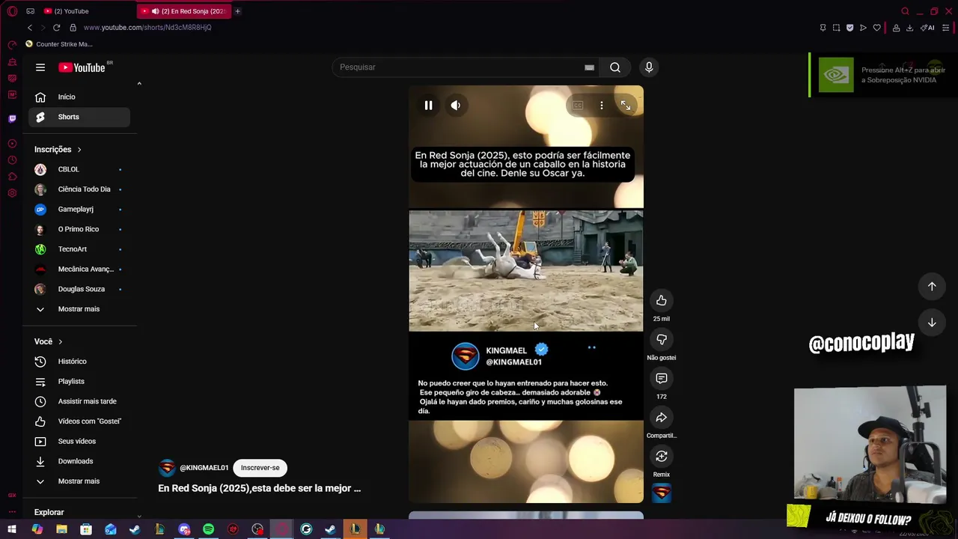Open Histórico in the sidebar
This screenshot has width=958, height=539.
(79, 362)
